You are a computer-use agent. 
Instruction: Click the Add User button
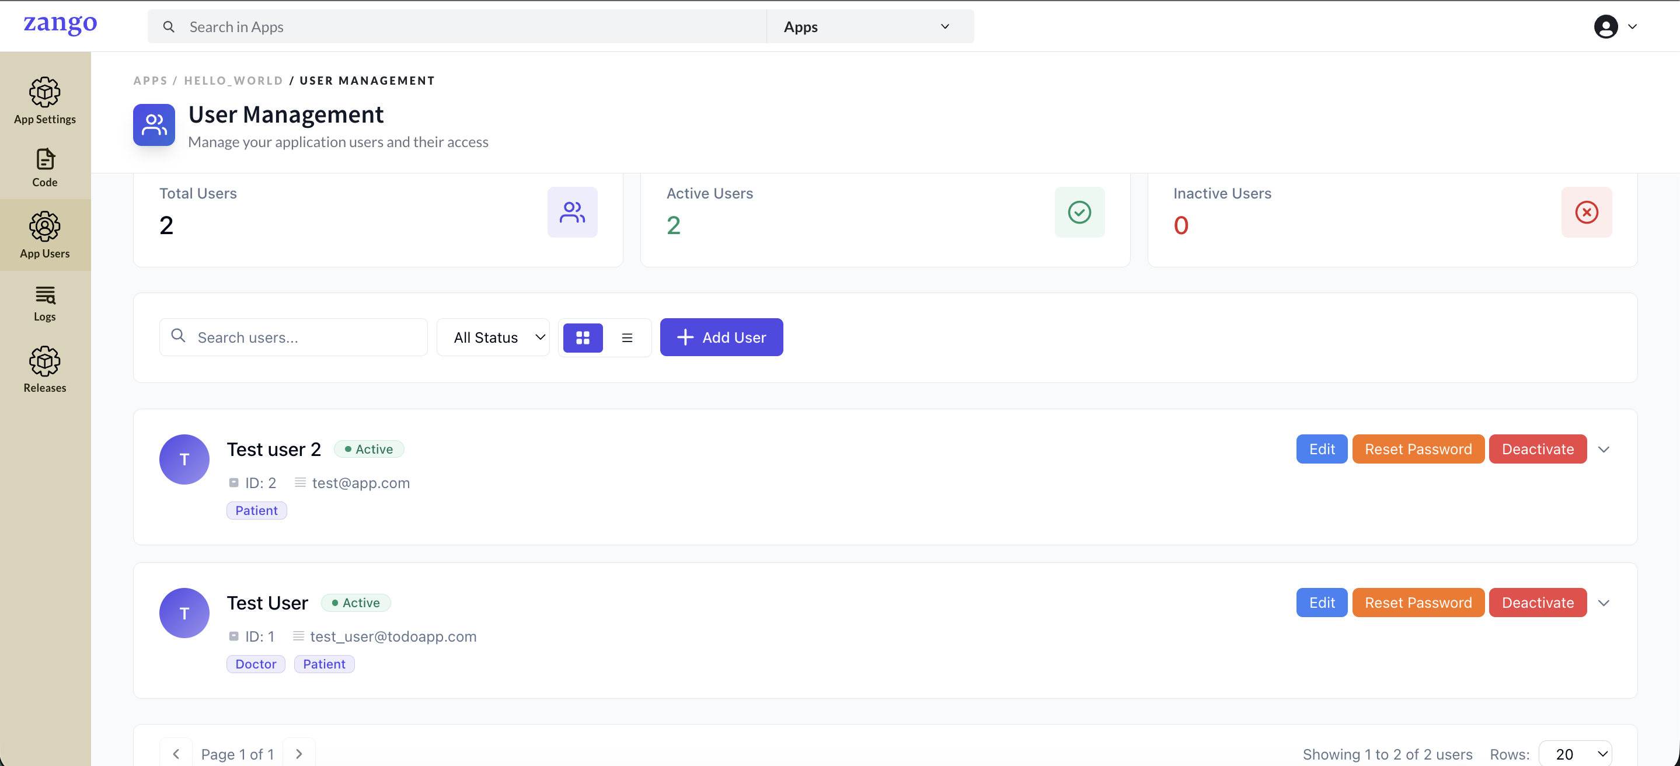(722, 337)
